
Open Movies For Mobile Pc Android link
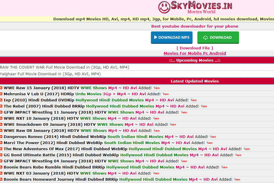[x=195, y=53]
